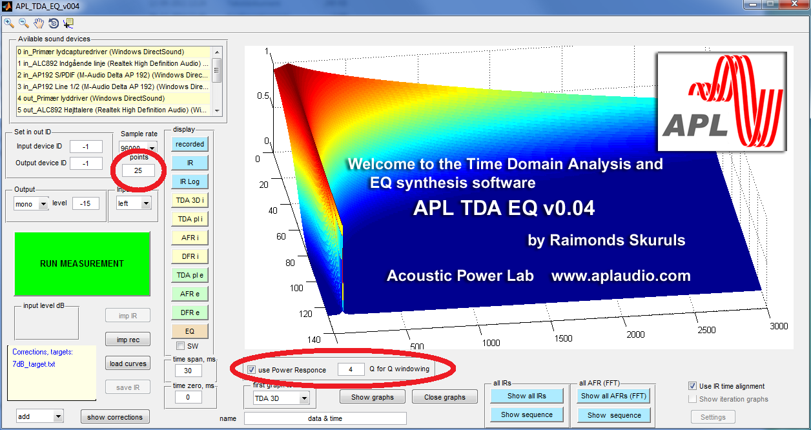811x430 pixels.
Task: Toggle the SW checkbox
Action: (x=181, y=346)
